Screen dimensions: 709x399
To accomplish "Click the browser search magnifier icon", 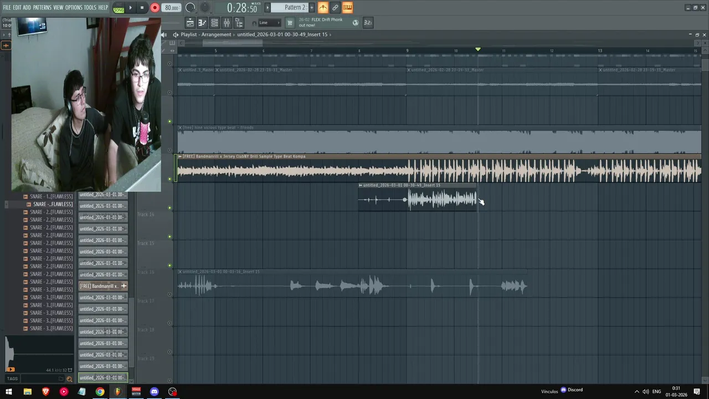I will click(x=69, y=379).
